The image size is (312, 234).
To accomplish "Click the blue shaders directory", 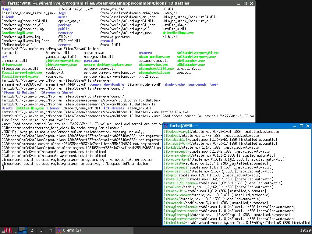I will tap(145, 53).
